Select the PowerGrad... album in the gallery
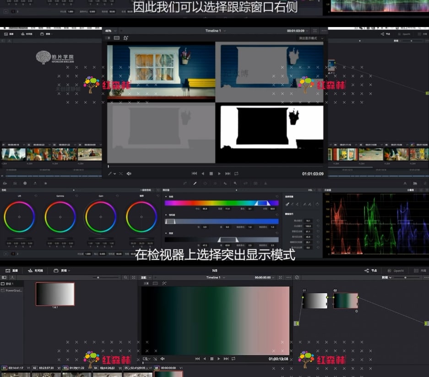Viewport: 429px width, 377px height. [12, 290]
